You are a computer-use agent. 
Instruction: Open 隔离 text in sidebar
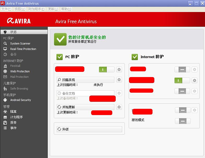pos(13,112)
